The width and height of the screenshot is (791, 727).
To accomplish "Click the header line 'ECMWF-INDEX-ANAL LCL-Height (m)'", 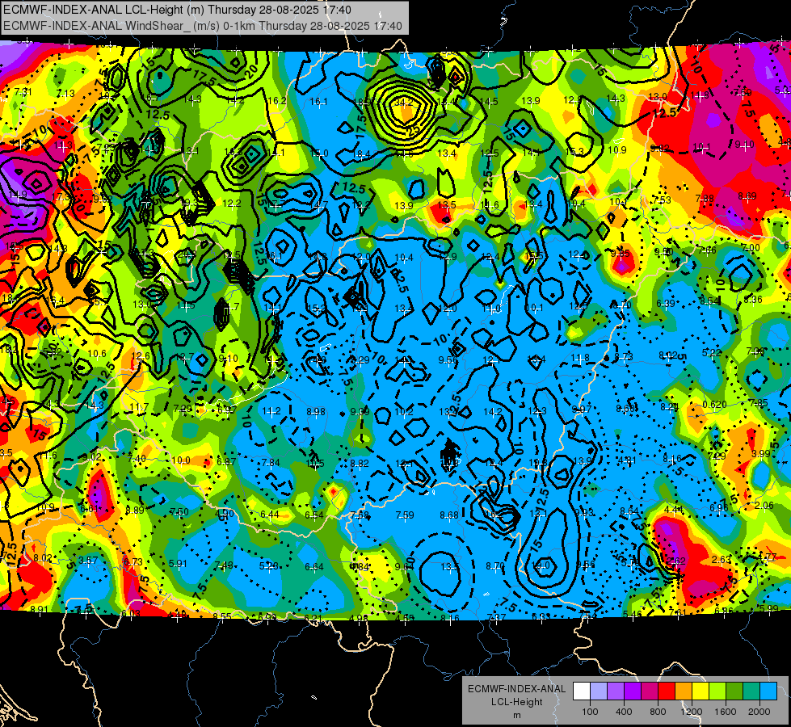I will pyautogui.click(x=104, y=10).
